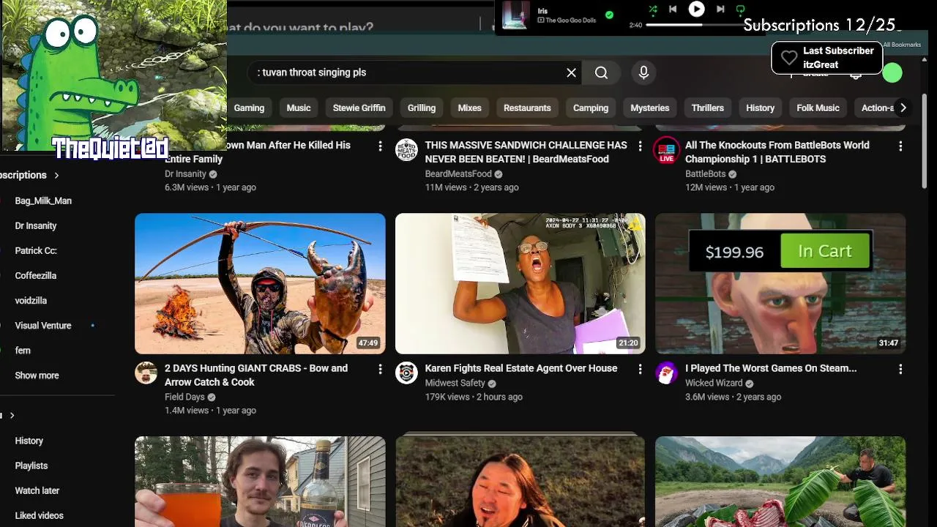937x527 pixels.
Task: Open Wicked Wizard channel avatar
Action: pos(666,373)
